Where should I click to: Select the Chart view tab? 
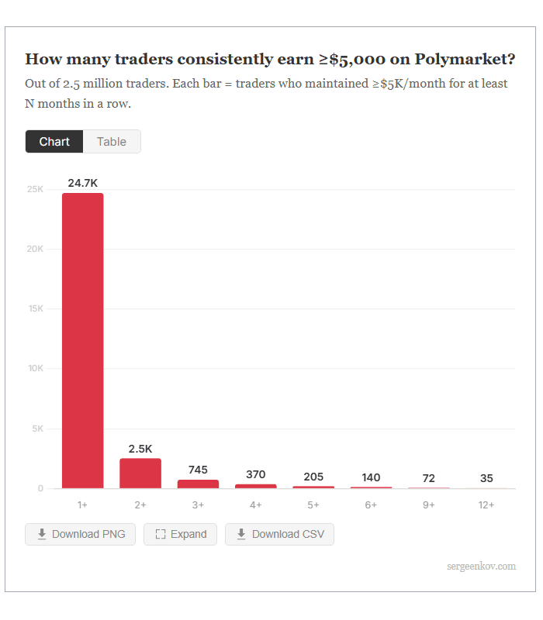click(x=54, y=142)
